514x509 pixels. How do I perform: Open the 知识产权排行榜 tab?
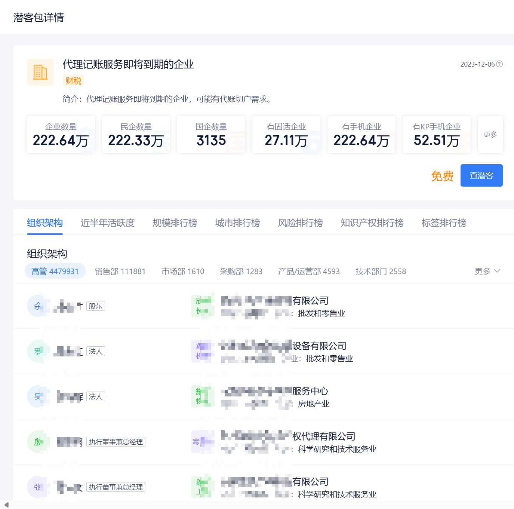pos(372,223)
